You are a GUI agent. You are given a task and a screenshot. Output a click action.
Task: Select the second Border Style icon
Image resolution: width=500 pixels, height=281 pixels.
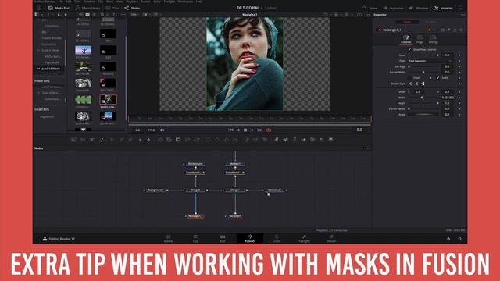416,84
